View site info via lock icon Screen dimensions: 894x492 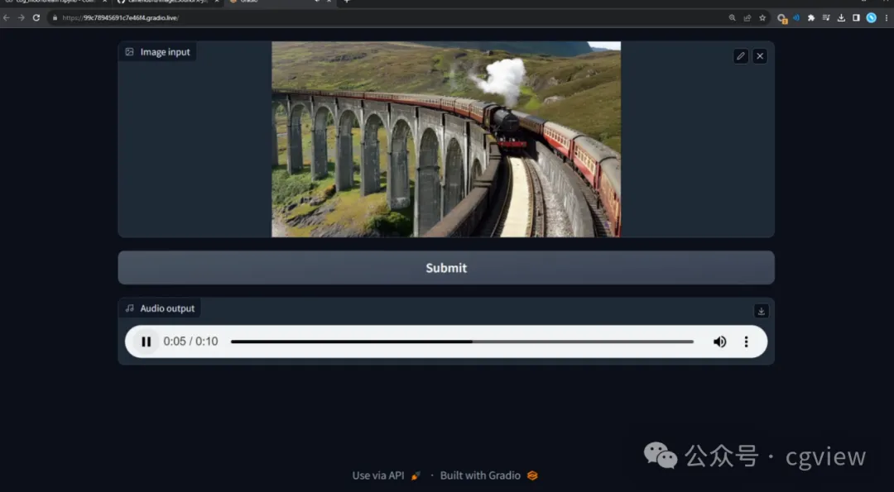point(55,17)
